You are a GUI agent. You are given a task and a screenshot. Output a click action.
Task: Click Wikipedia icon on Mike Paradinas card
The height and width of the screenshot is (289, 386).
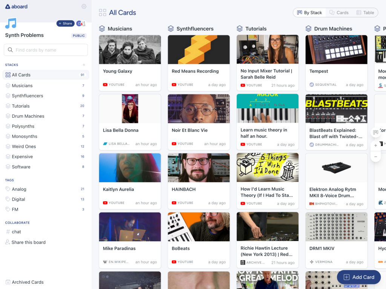coord(105,262)
